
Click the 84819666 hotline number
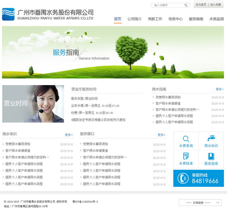205,181
